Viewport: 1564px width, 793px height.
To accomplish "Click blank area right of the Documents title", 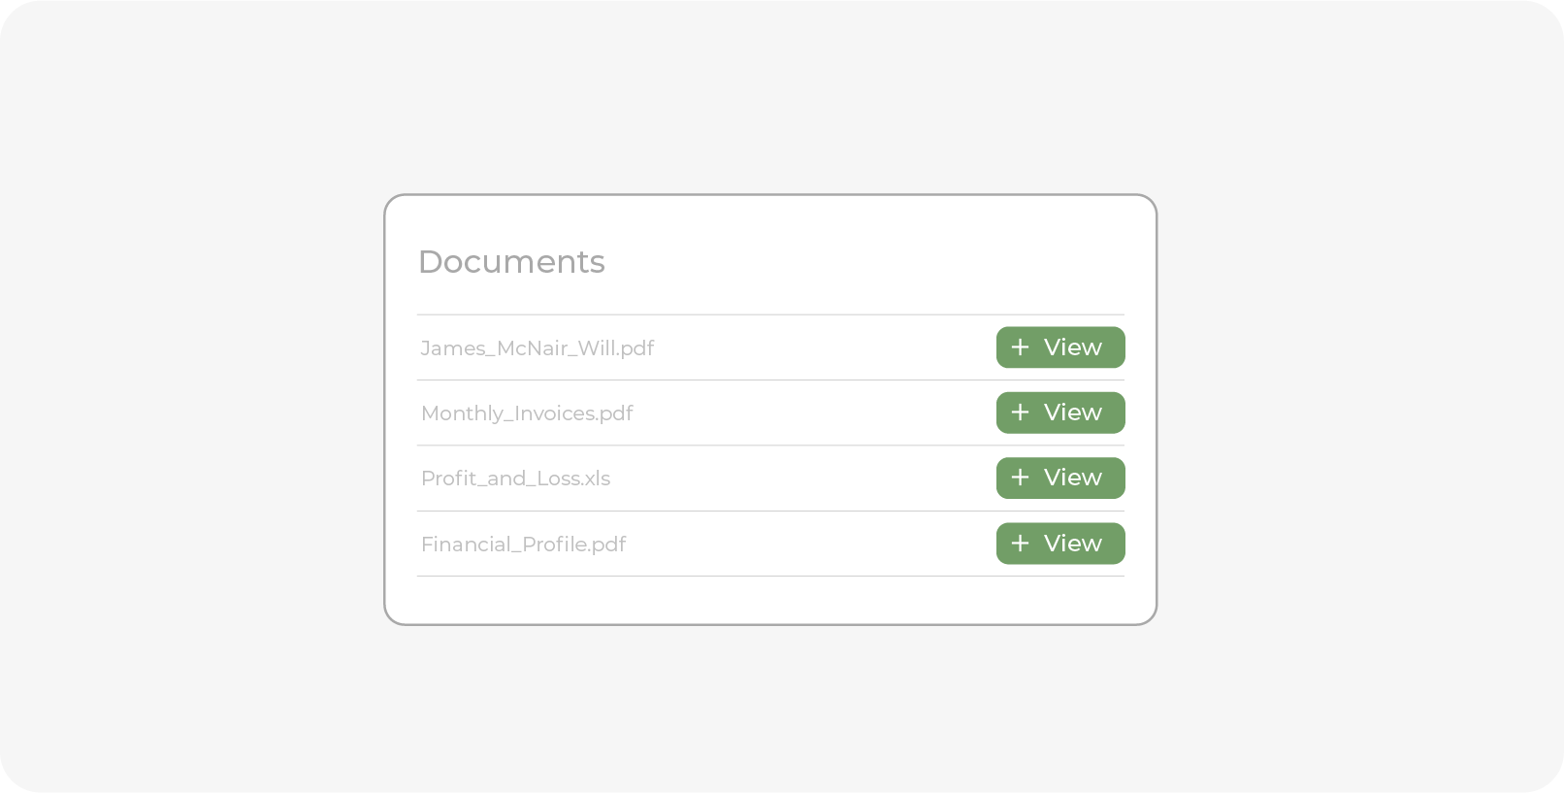I will pos(873,260).
